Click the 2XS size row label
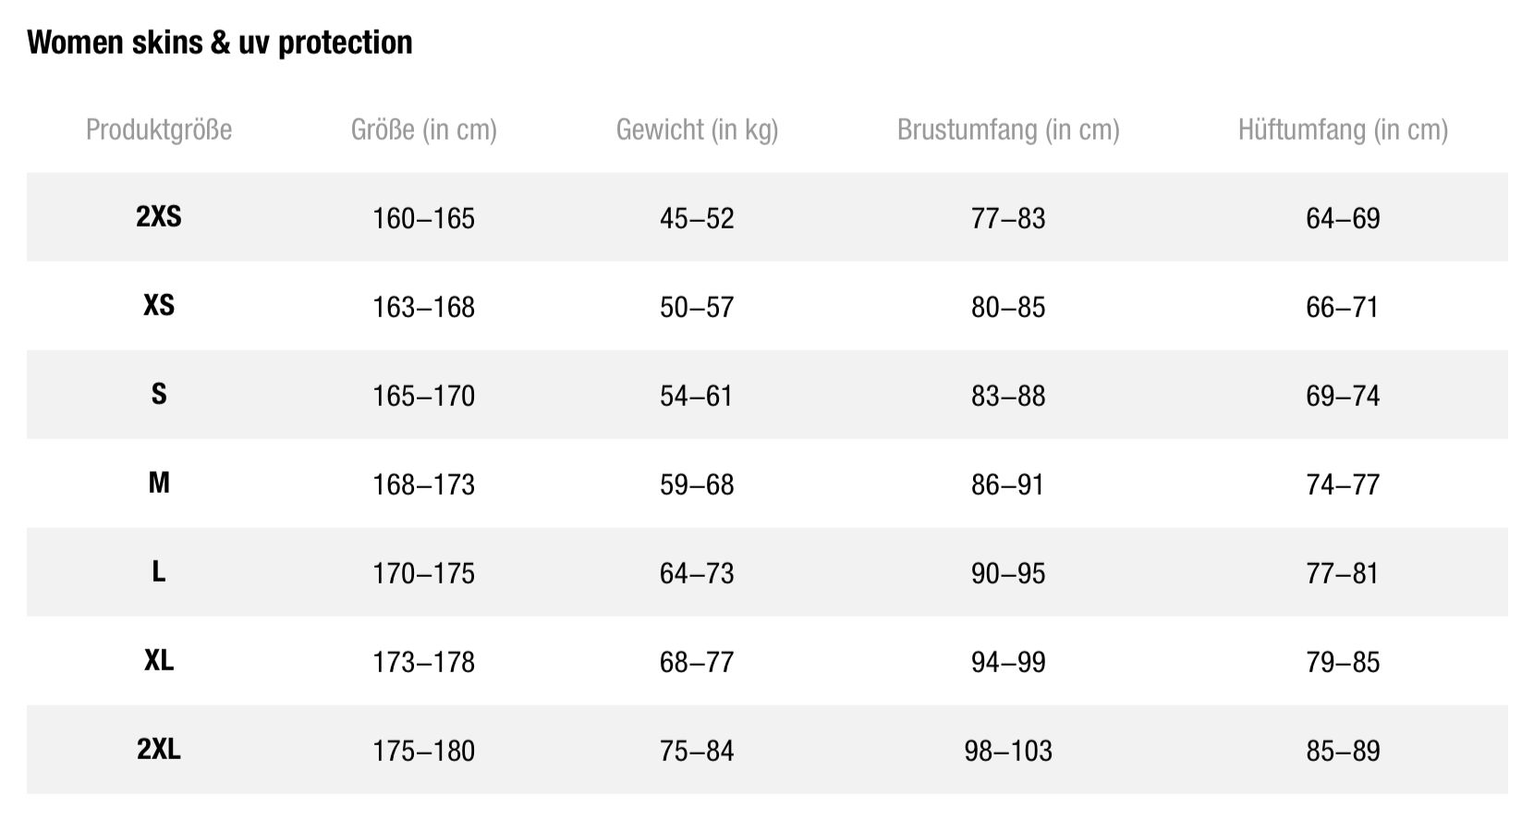Screen dimensions: 1534x821 coord(159,217)
